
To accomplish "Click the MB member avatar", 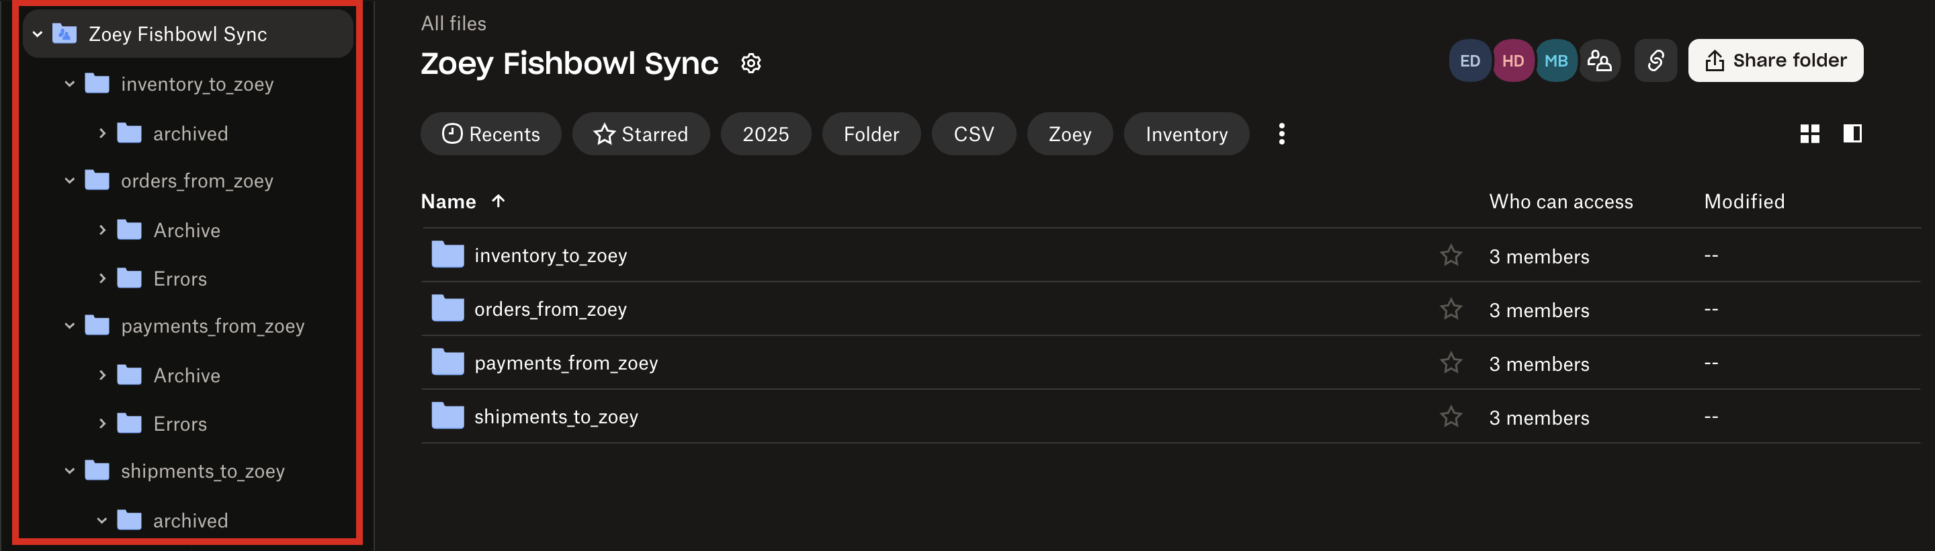I will point(1555,61).
